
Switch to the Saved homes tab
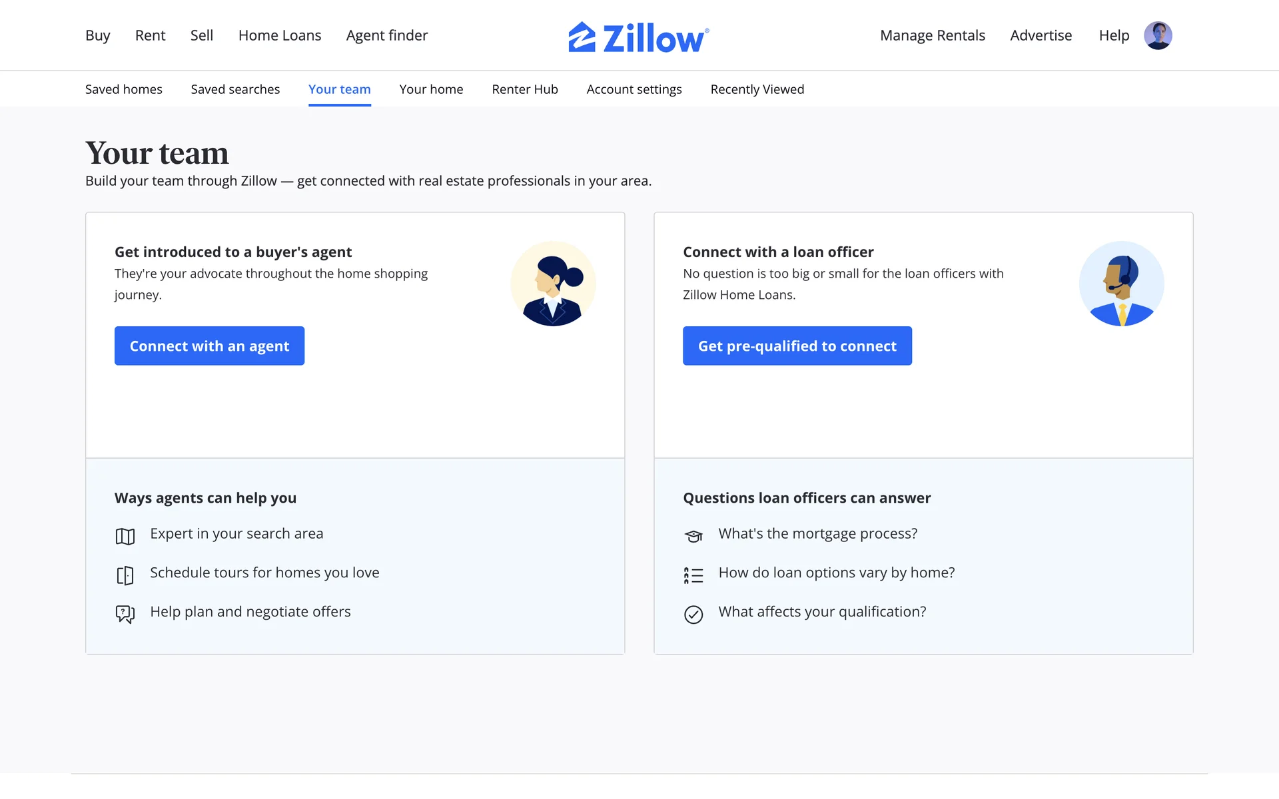124,89
